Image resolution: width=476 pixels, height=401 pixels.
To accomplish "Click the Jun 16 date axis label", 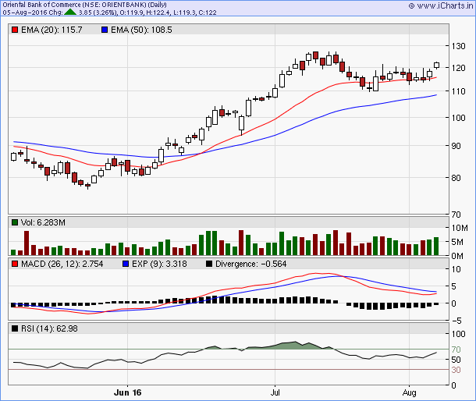I will [x=127, y=392].
